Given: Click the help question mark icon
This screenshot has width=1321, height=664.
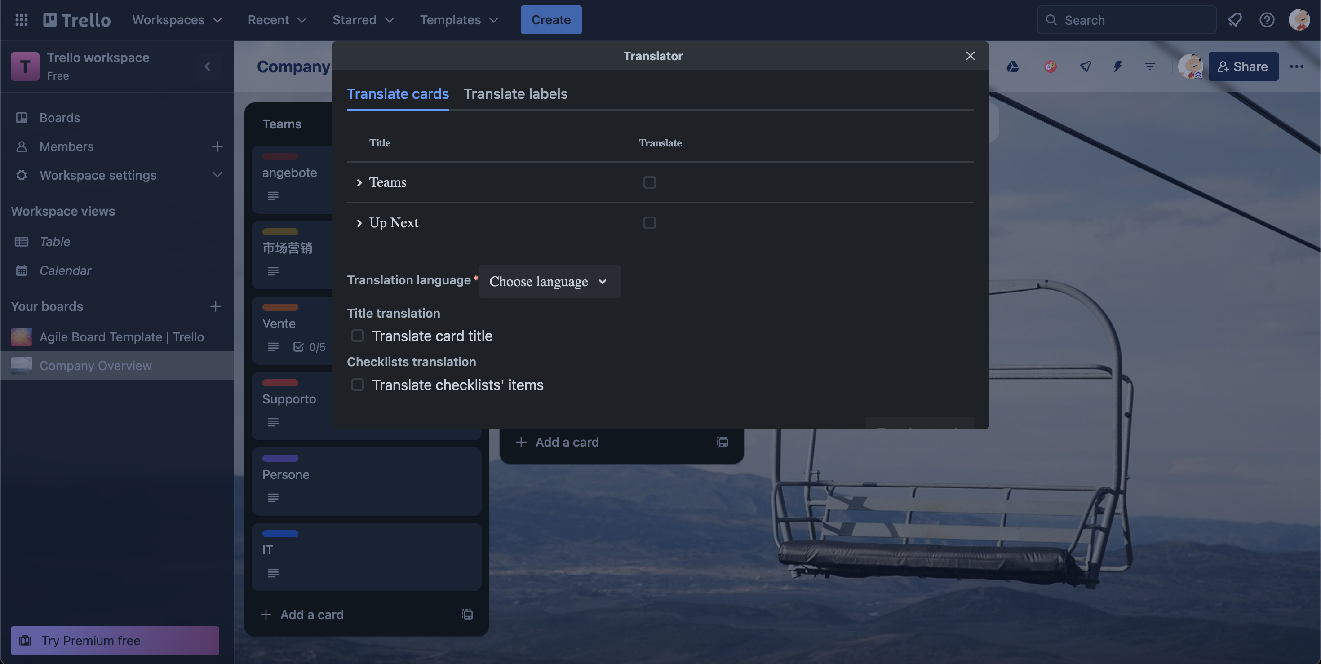Looking at the screenshot, I should pyautogui.click(x=1267, y=20).
